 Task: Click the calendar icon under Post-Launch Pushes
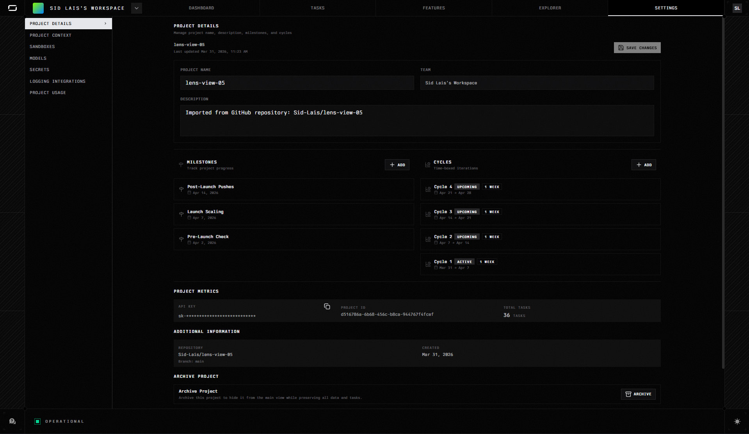[189, 193]
